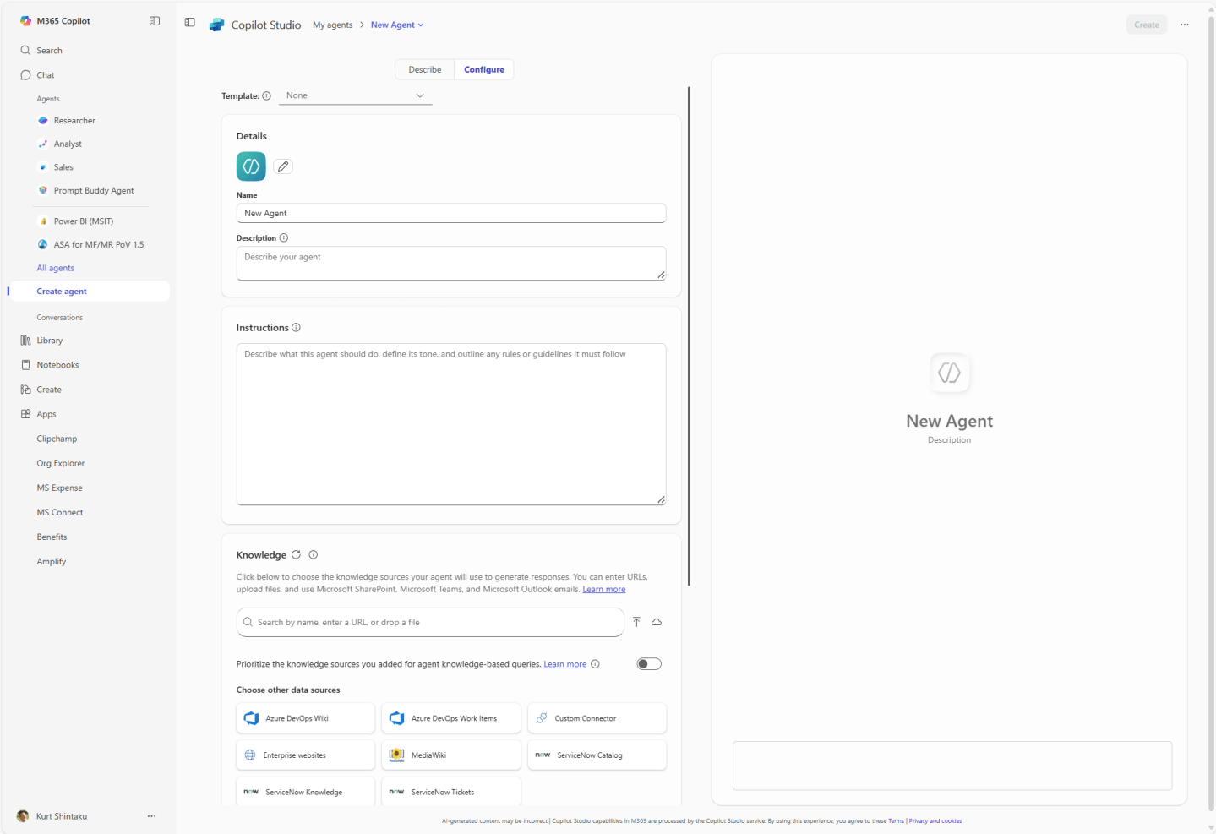Click the Knowledge info icon
The image size is (1216, 834).
313,554
